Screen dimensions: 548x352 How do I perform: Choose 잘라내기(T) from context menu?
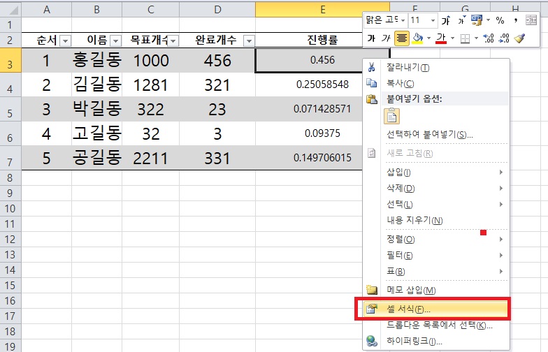tap(436, 67)
